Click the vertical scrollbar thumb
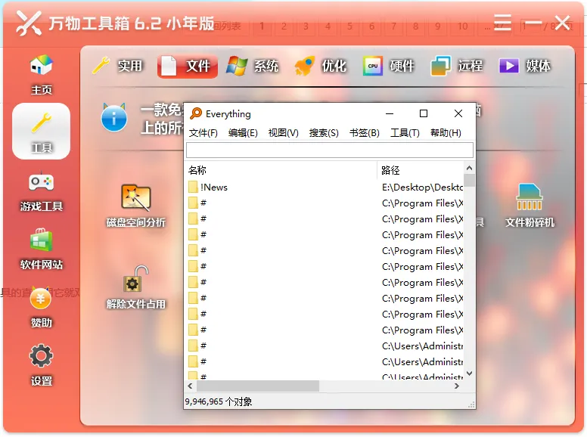 [x=470, y=181]
